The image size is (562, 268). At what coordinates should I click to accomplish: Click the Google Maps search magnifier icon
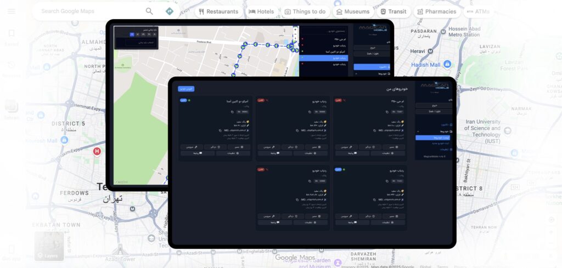click(149, 11)
